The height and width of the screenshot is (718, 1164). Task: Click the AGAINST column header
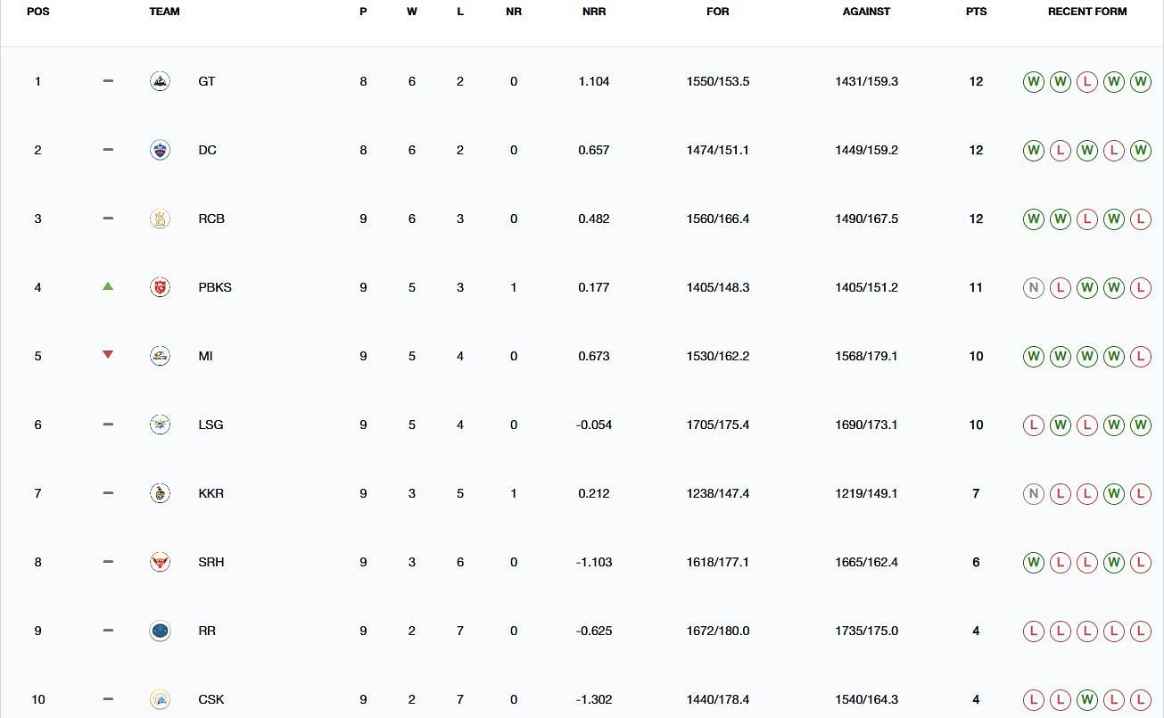(866, 12)
